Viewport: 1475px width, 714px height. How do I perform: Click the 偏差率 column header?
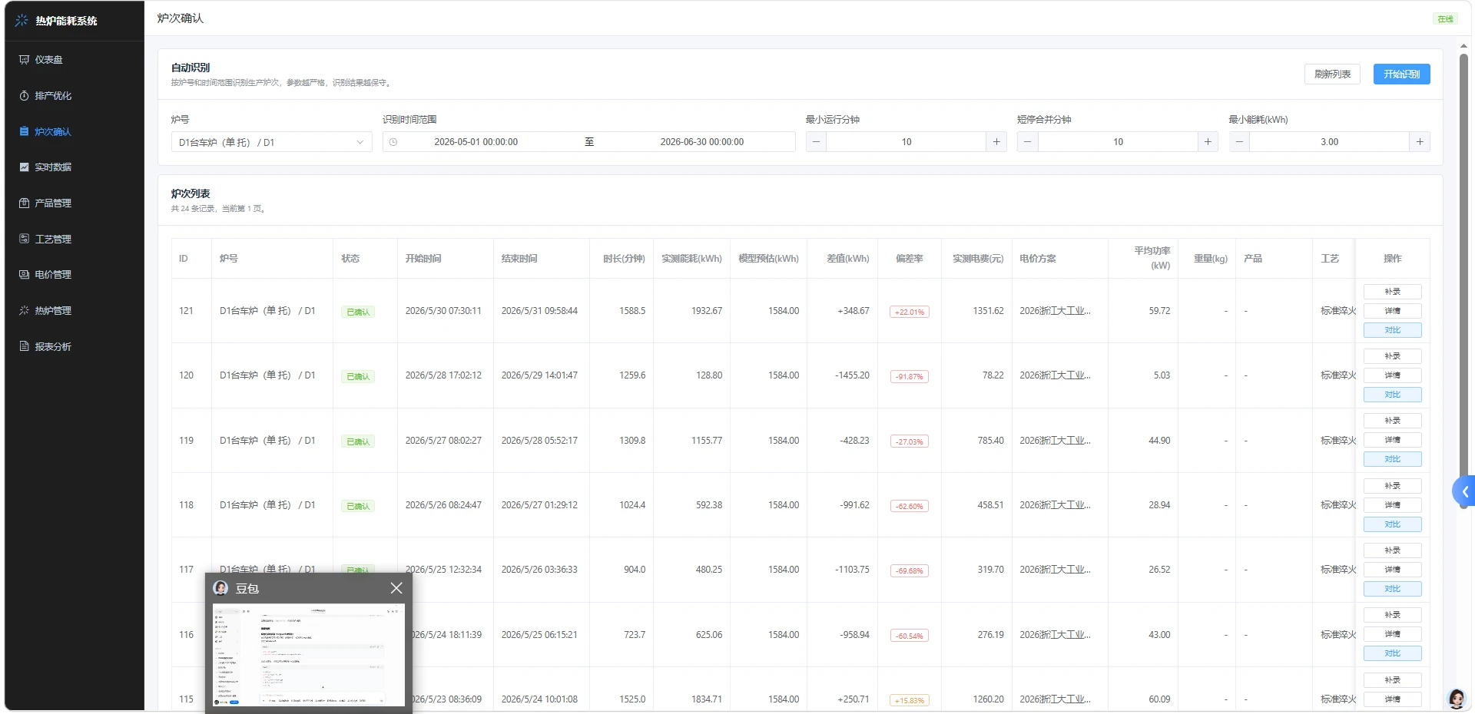tap(909, 259)
